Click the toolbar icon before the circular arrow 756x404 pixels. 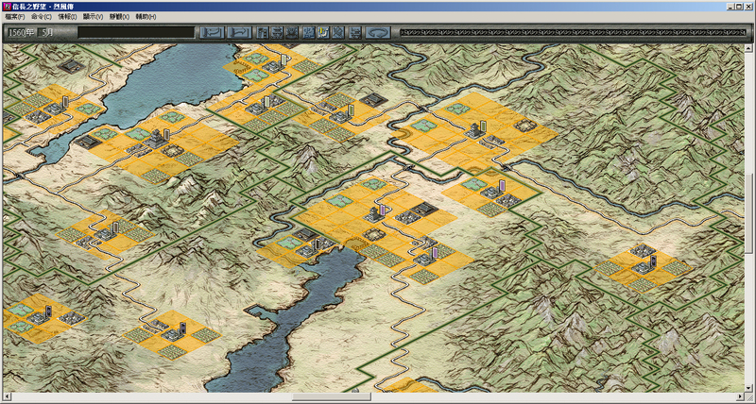tap(355, 32)
